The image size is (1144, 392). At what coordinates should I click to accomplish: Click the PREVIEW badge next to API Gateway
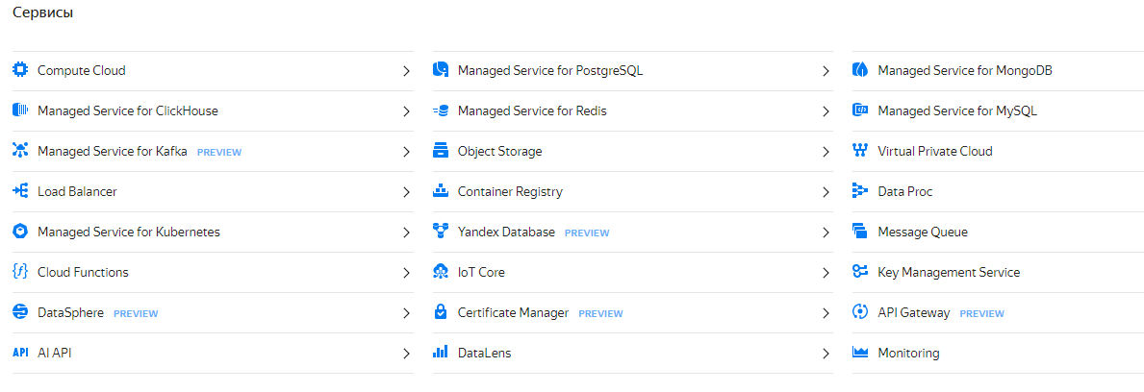pyautogui.click(x=982, y=314)
